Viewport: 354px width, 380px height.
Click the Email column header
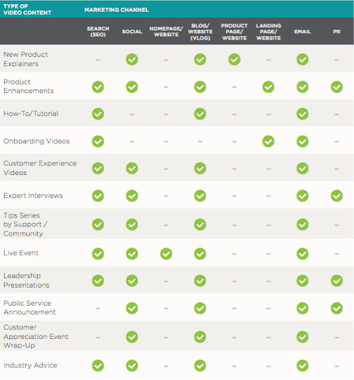(303, 31)
